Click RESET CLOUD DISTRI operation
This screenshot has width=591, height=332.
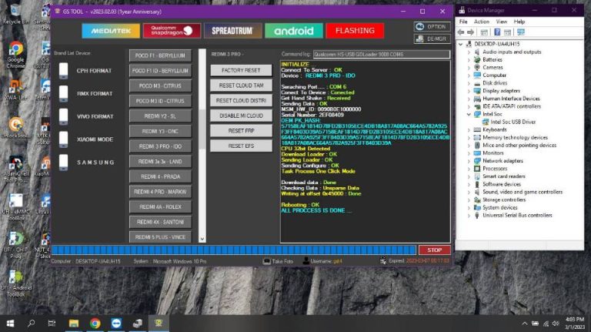pyautogui.click(x=241, y=100)
